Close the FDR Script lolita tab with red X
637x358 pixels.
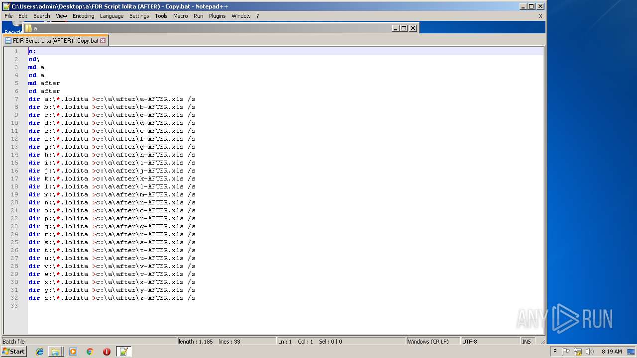pos(103,41)
